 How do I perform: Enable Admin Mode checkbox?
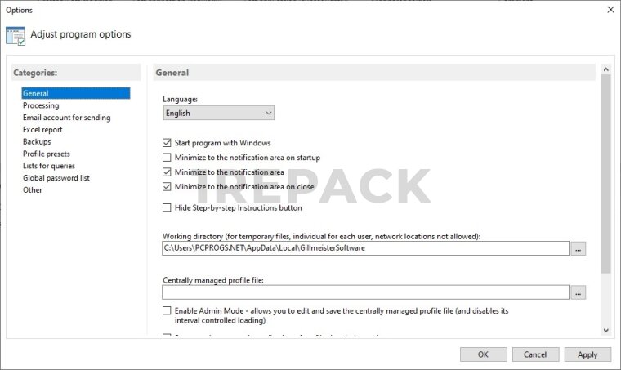(x=168, y=311)
